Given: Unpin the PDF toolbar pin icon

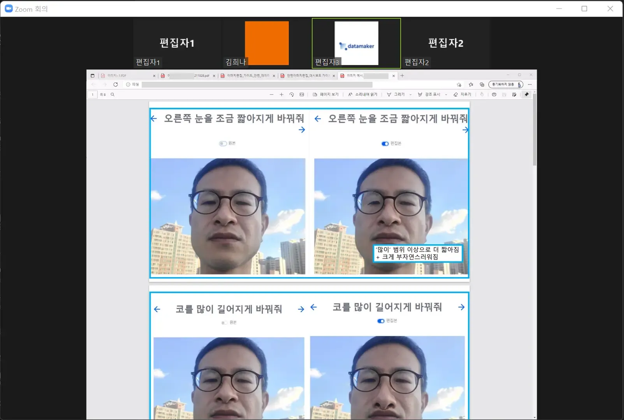Looking at the screenshot, I should (527, 94).
